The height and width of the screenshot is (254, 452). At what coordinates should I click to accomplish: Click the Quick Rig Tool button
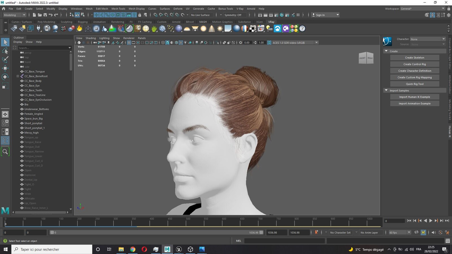(414, 84)
